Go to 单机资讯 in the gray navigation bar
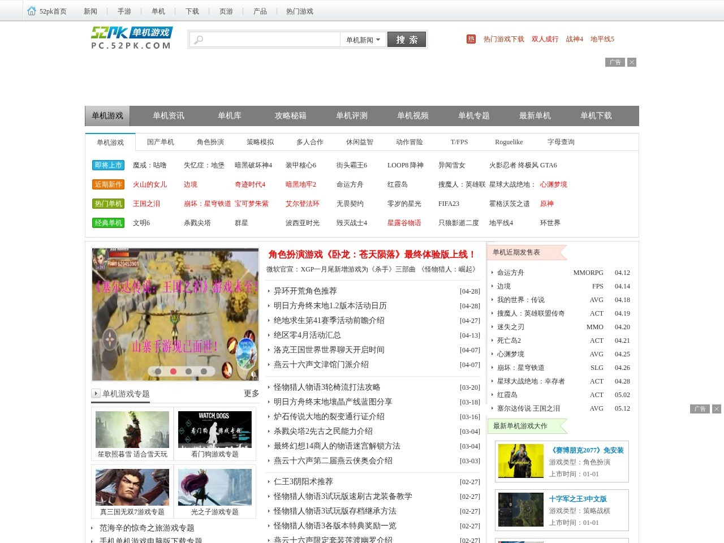The height and width of the screenshot is (543, 724). (x=169, y=116)
